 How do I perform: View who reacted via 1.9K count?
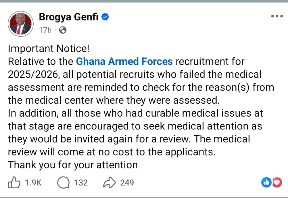tap(33, 182)
